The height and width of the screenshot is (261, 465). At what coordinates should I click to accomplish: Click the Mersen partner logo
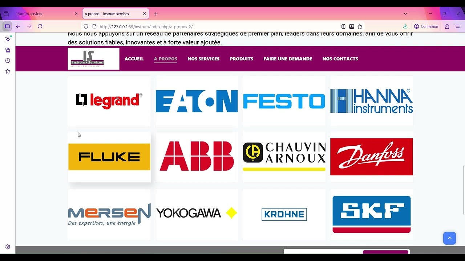point(109,214)
